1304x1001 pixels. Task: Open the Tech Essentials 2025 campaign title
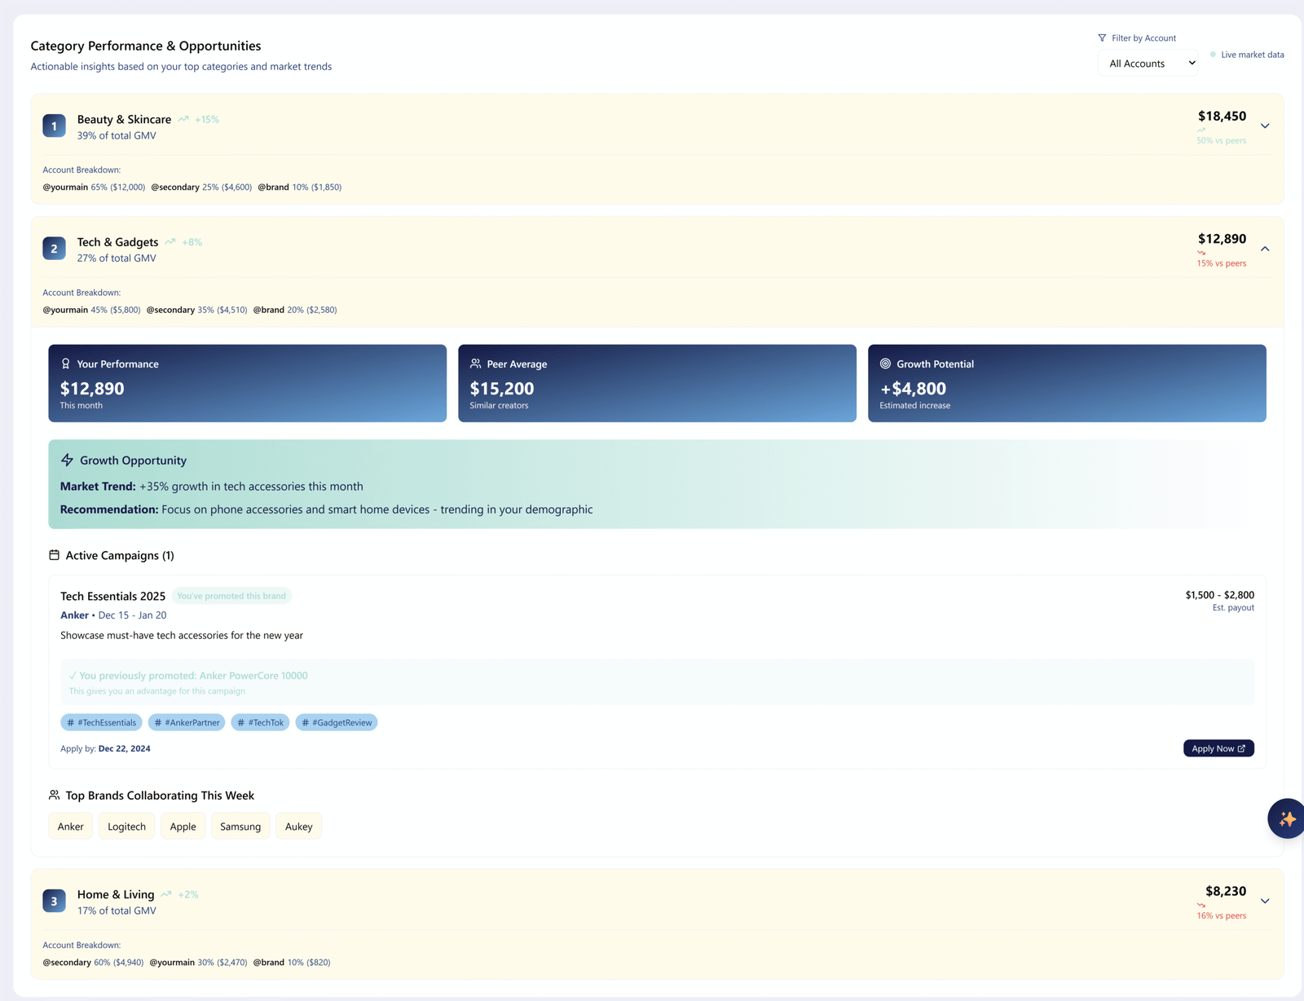tap(112, 596)
